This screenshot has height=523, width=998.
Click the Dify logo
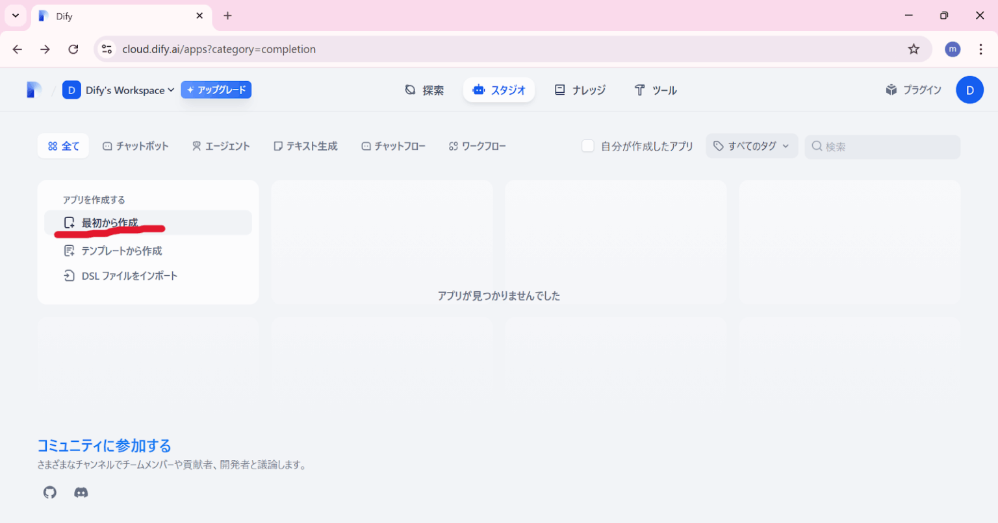click(x=33, y=90)
